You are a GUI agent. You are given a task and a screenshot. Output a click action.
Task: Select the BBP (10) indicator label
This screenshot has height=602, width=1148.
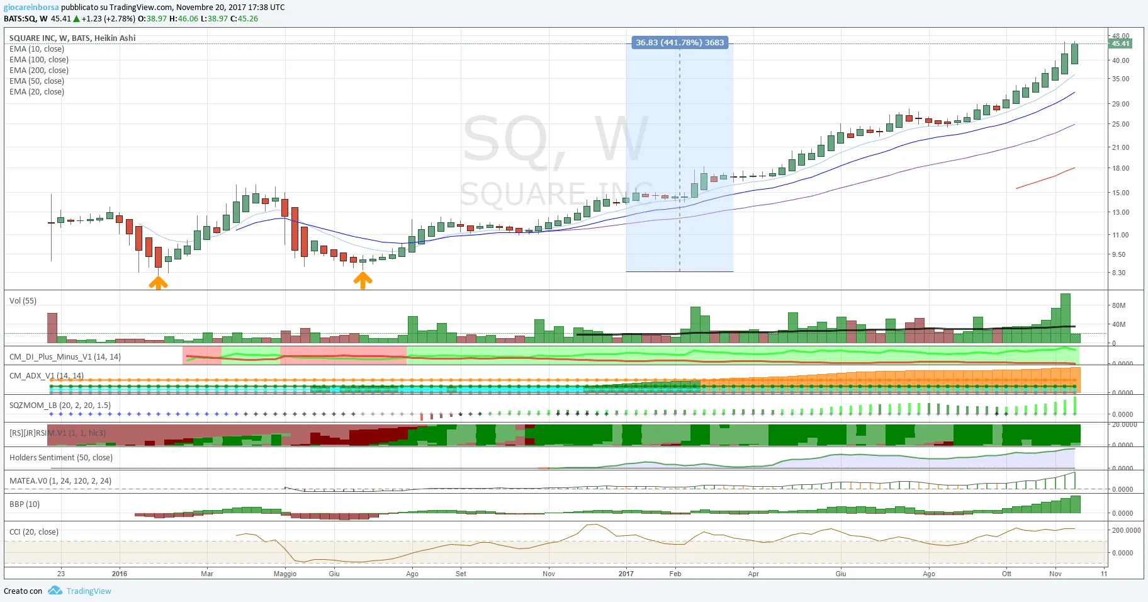[x=25, y=504]
